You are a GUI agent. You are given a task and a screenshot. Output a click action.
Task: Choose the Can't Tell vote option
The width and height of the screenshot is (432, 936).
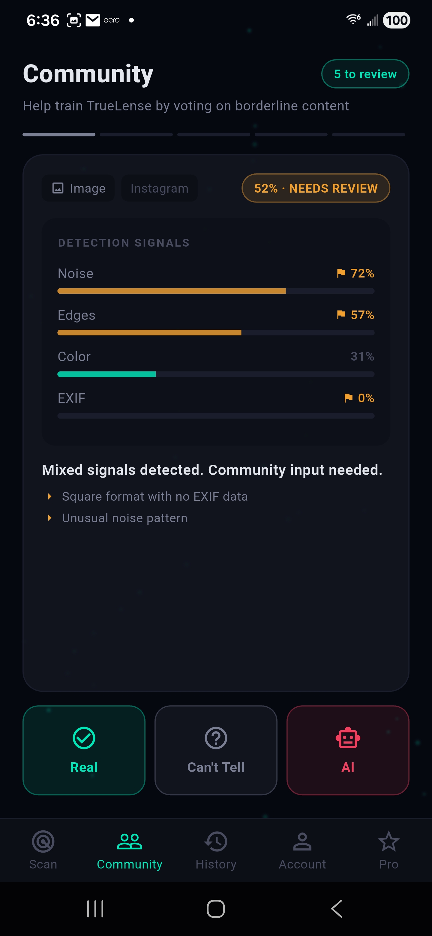click(216, 750)
